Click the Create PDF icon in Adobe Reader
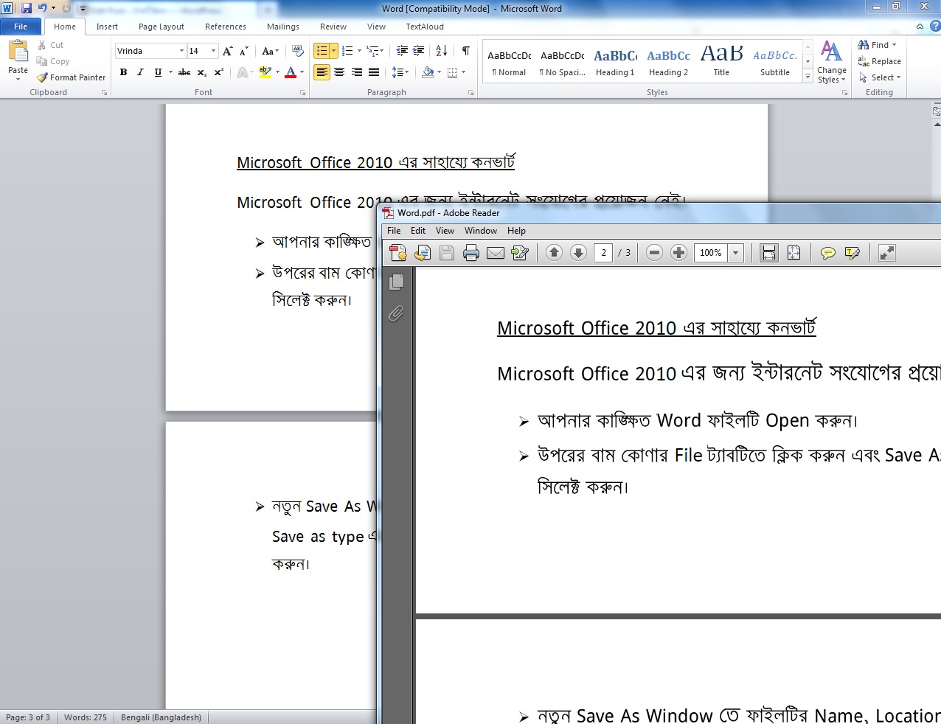 [398, 253]
